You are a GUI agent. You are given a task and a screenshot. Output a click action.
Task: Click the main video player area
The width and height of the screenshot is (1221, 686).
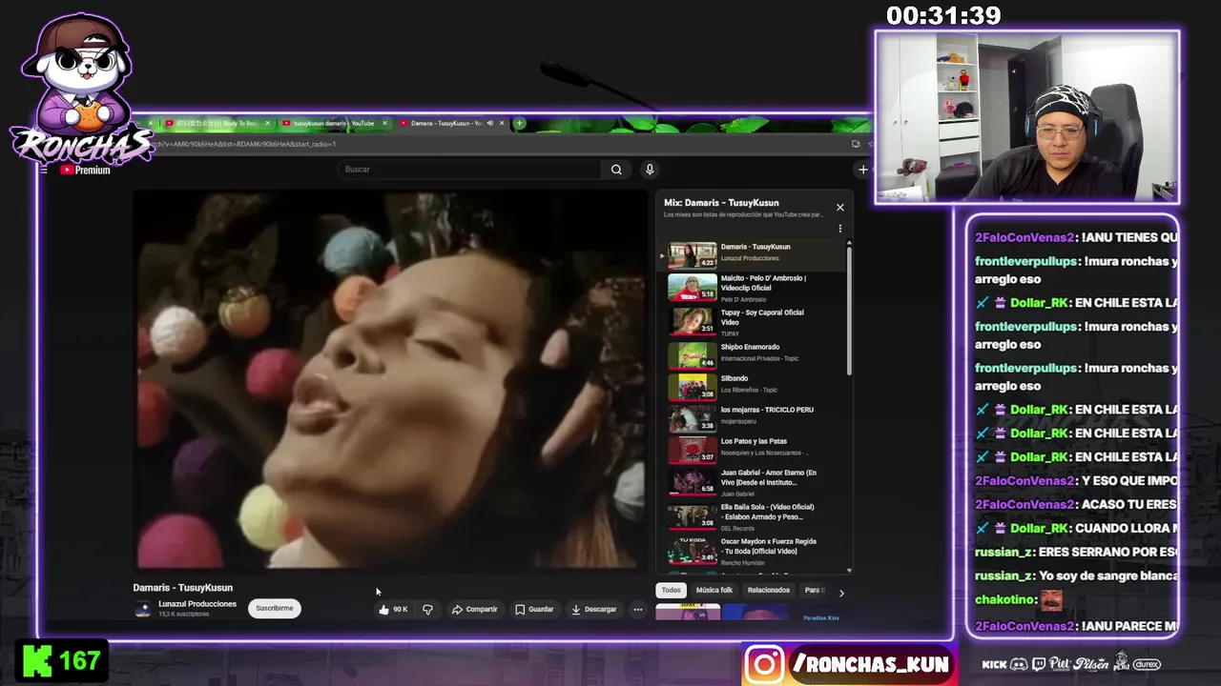[x=389, y=379]
